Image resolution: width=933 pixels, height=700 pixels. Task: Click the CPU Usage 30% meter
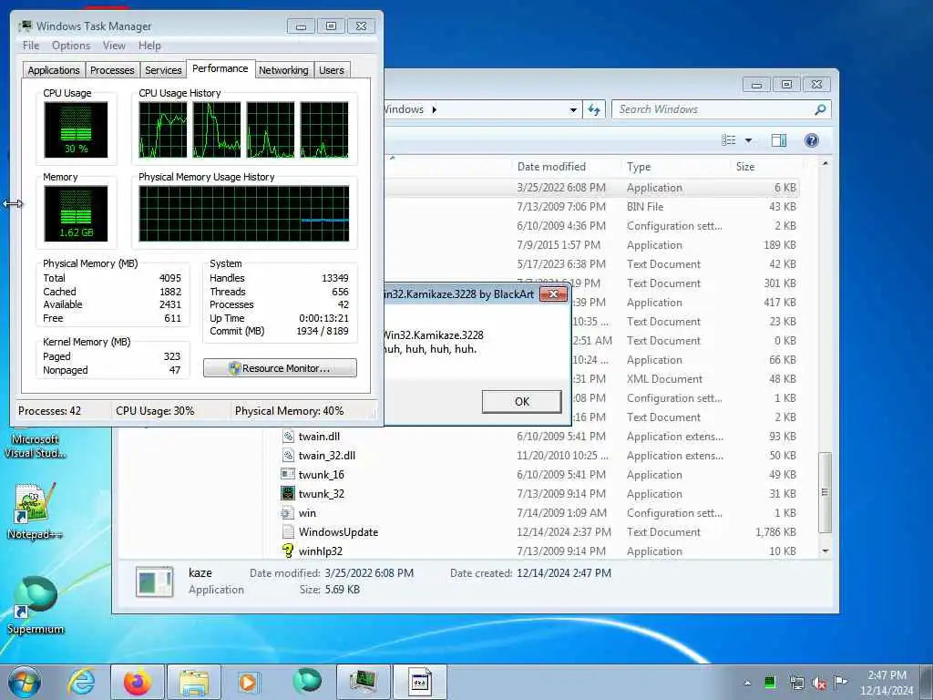[76, 129]
